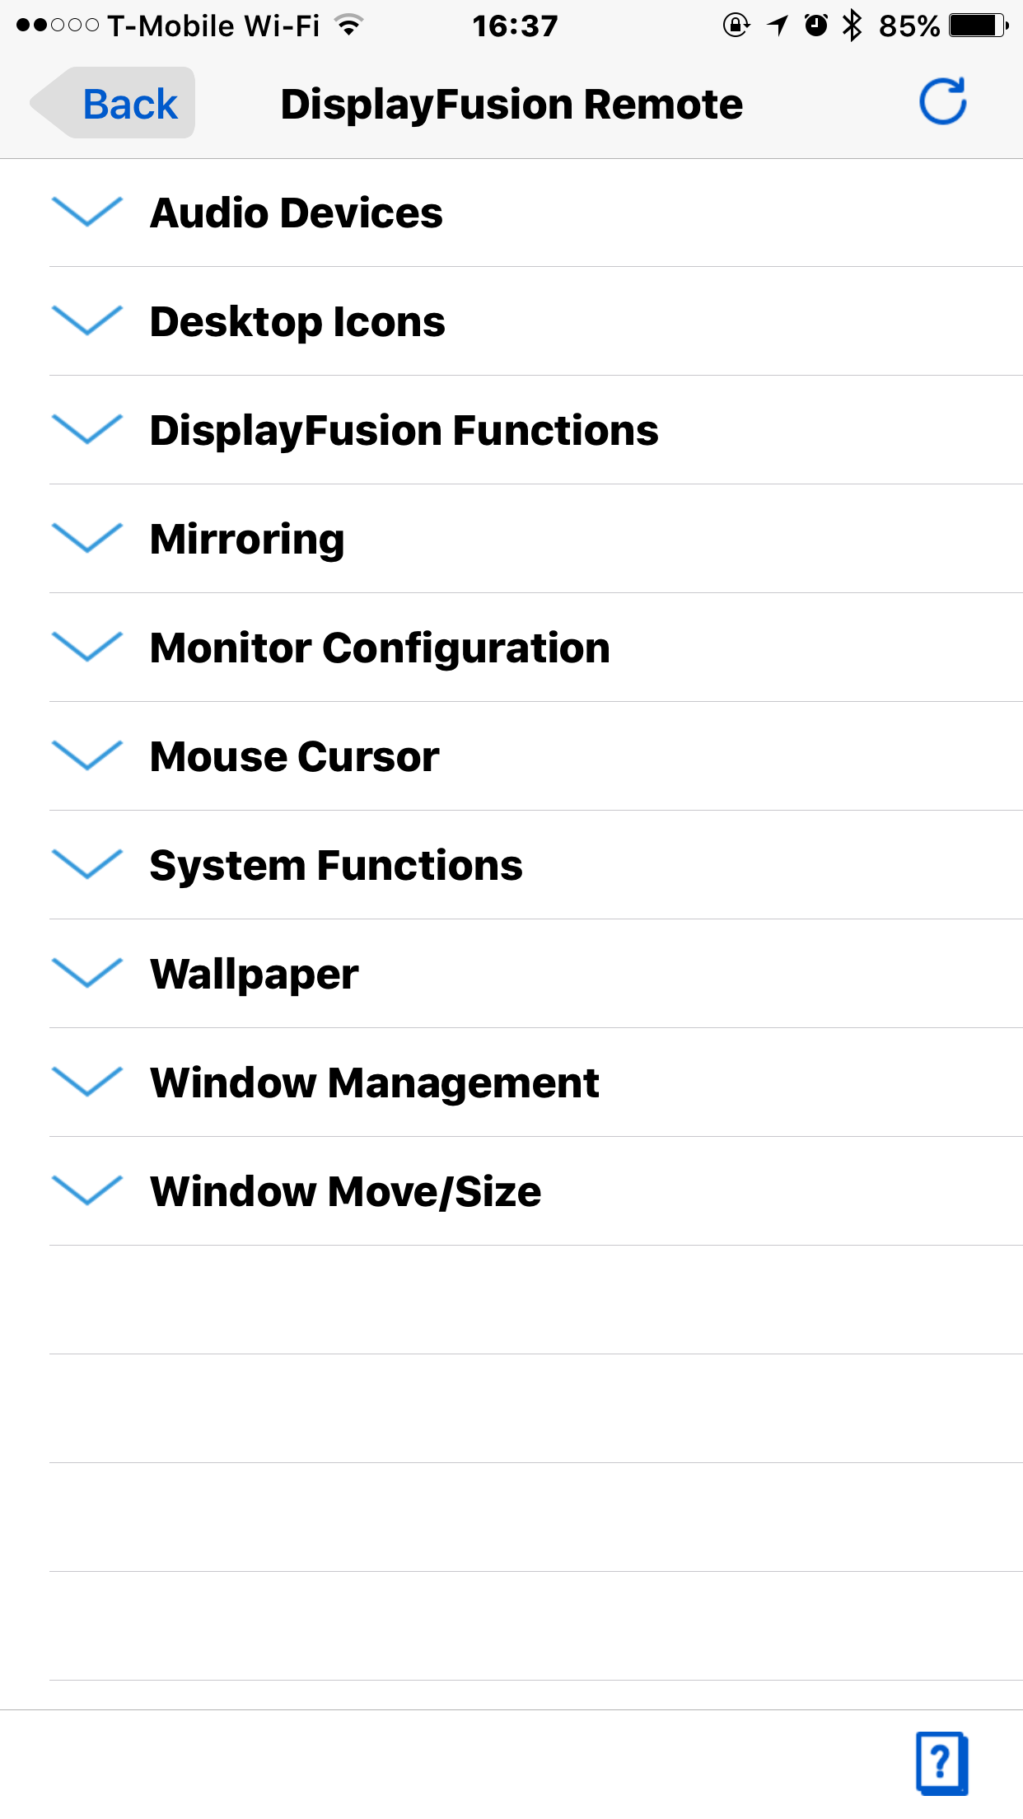This screenshot has height=1819, width=1023.
Task: Expand the Window Move/Size chevron
Action: [86, 1190]
